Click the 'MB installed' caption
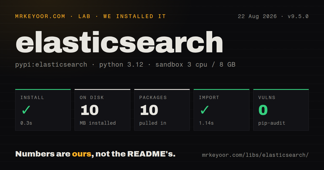324x170 pixels. tap(98, 123)
